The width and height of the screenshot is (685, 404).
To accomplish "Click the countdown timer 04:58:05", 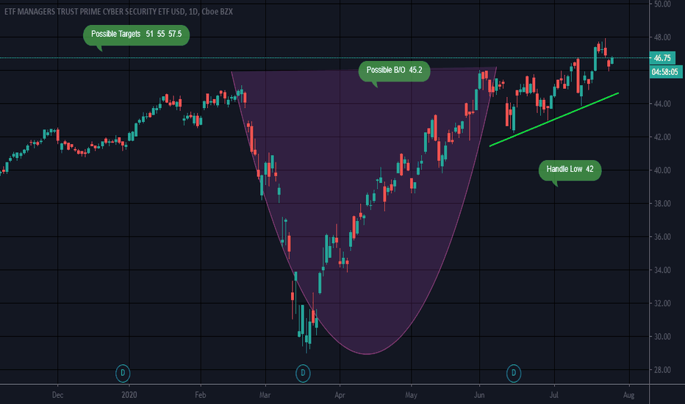I will pyautogui.click(x=665, y=72).
